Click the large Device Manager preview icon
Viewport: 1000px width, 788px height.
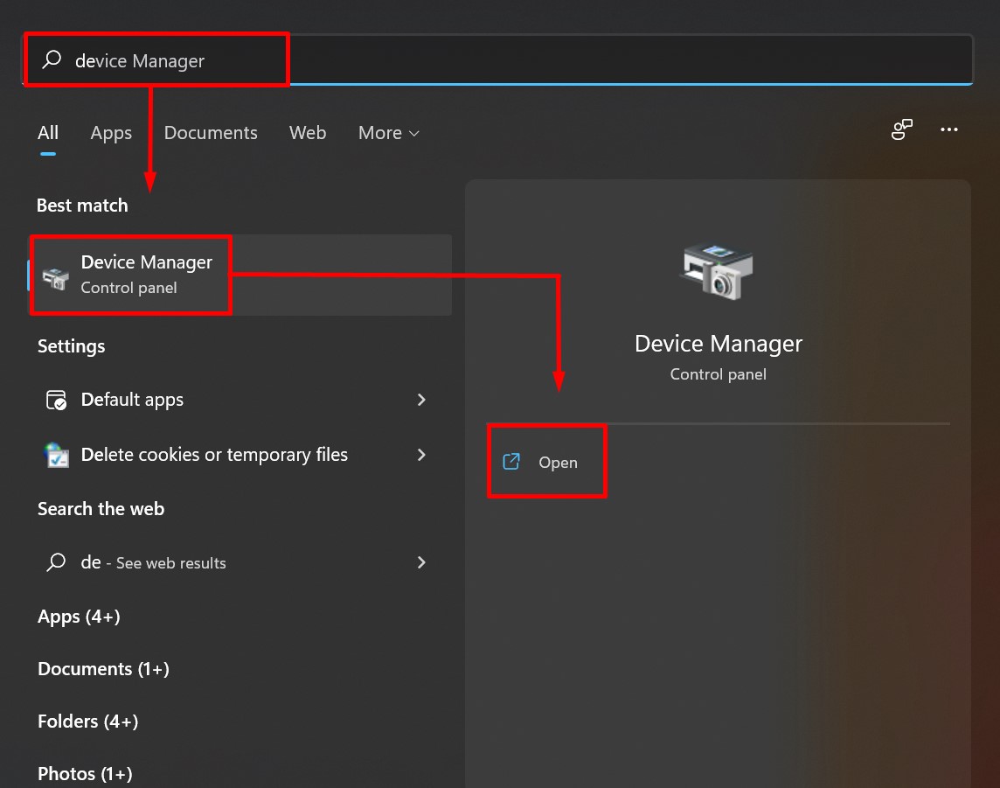click(x=717, y=272)
